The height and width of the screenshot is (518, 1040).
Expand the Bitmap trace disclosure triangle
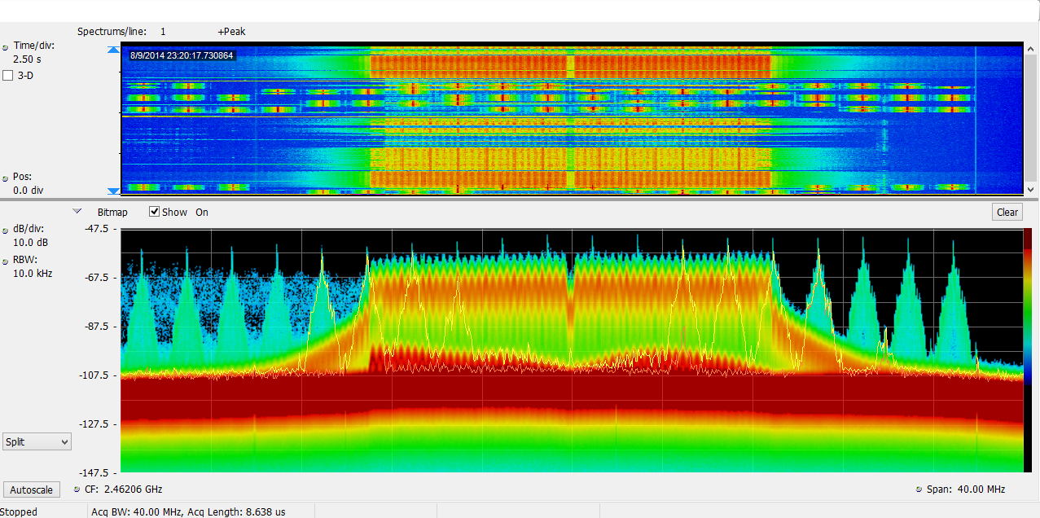click(x=77, y=210)
